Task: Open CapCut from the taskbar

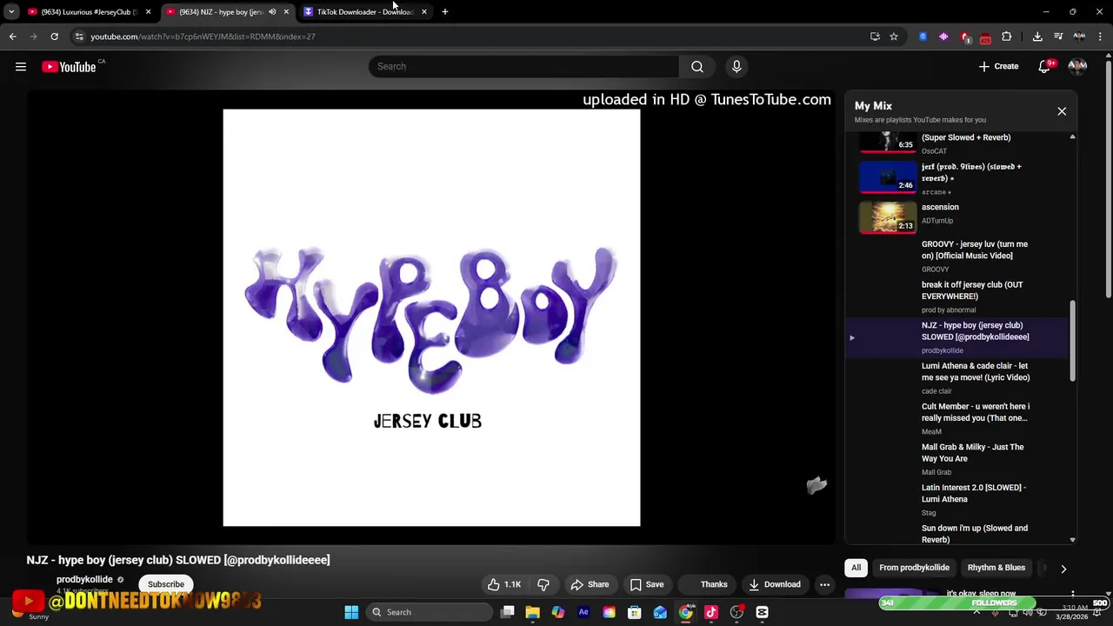Action: (763, 612)
